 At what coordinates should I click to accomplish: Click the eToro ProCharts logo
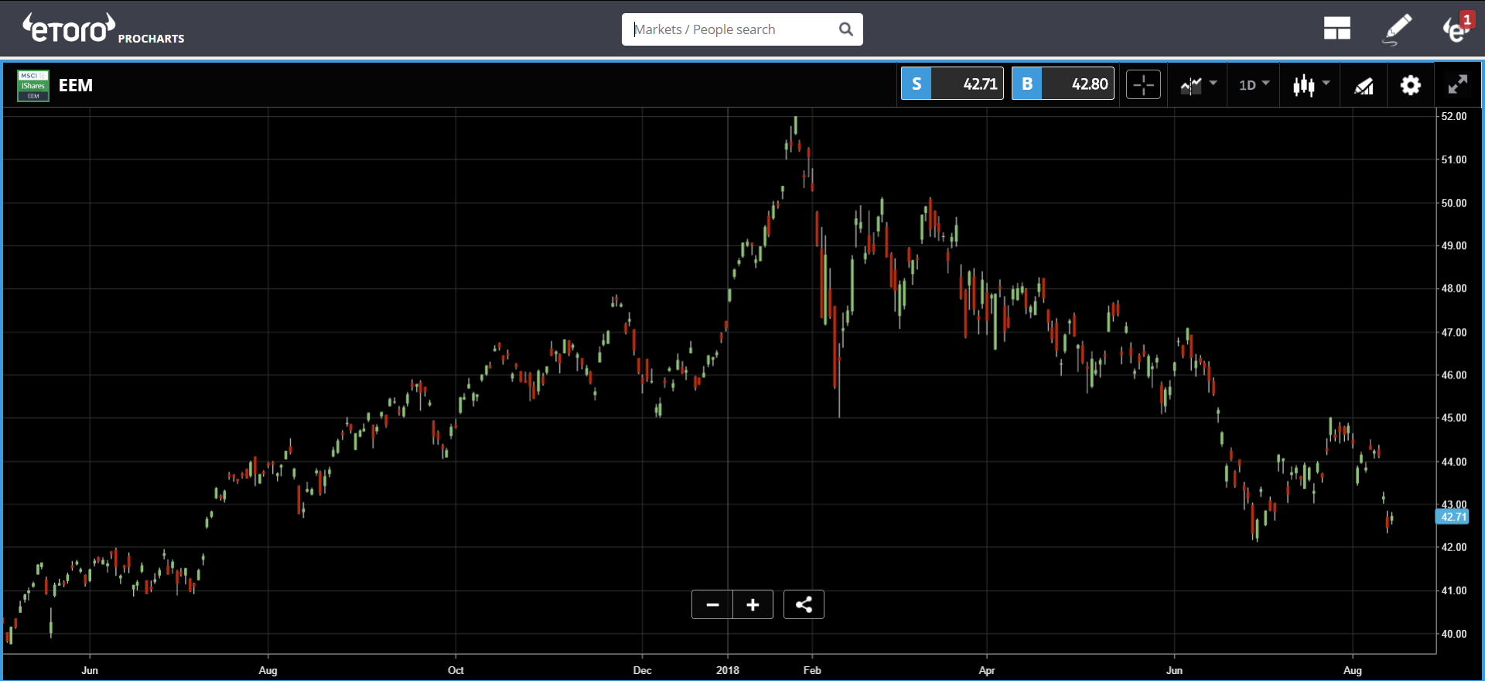pos(103,29)
